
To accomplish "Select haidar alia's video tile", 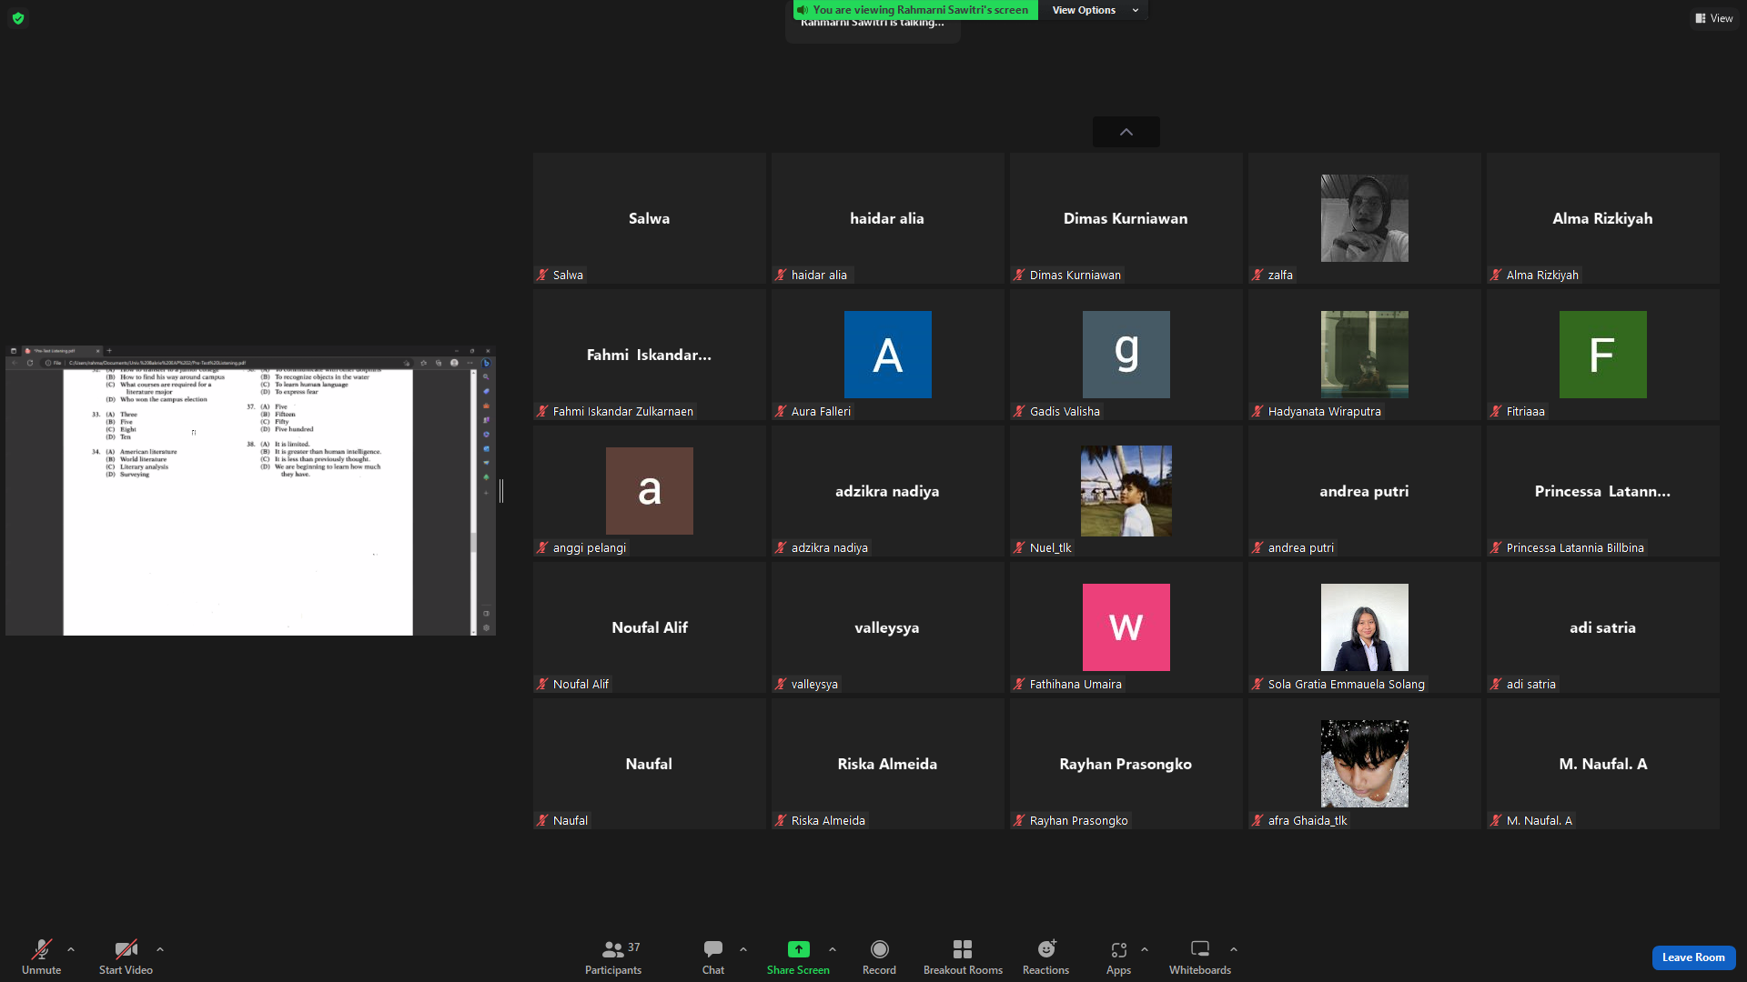I will (887, 218).
